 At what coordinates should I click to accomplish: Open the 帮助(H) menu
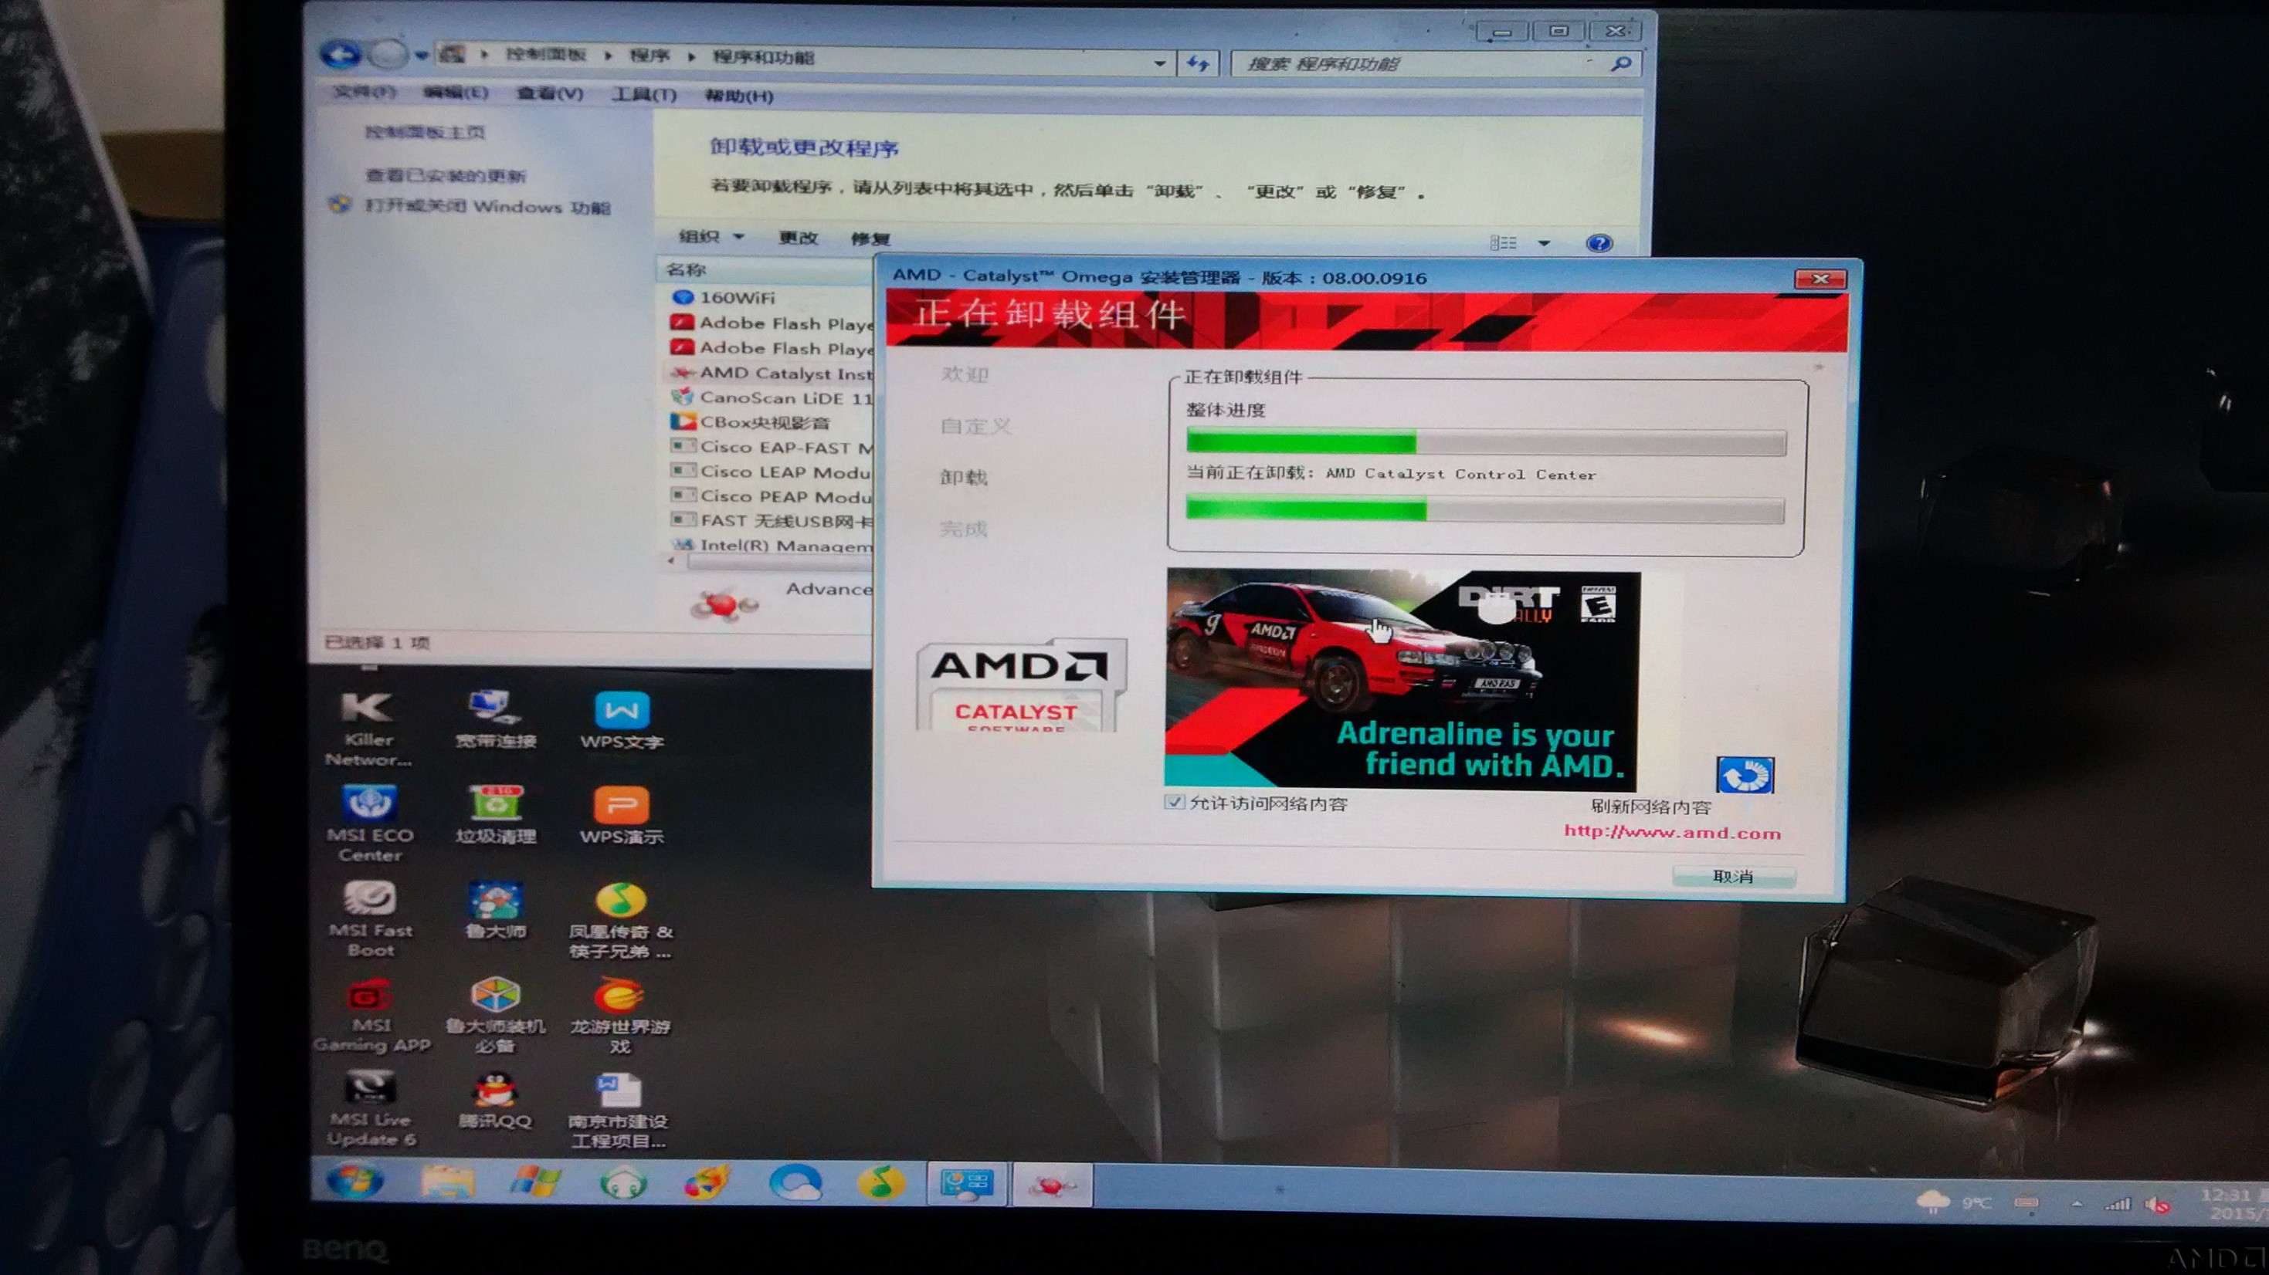click(x=738, y=95)
